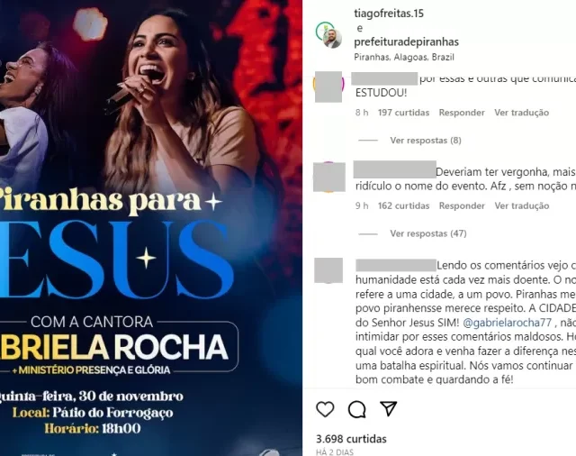View the 197 curtidas list
Viewport: 576px width, 456px height.
coord(404,113)
